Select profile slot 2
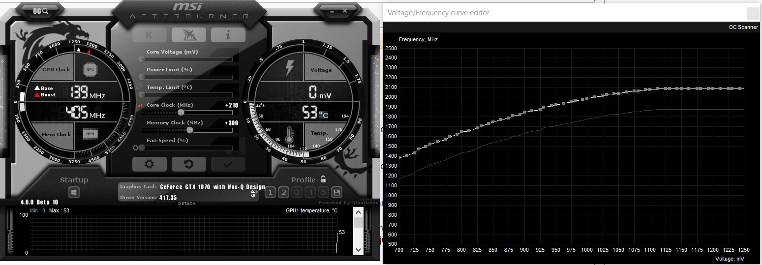 coord(283,192)
